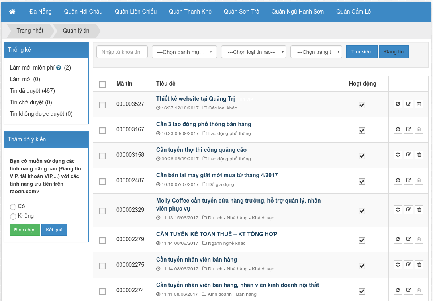
Task: Edit listing 000002274
Action: (x=408, y=290)
